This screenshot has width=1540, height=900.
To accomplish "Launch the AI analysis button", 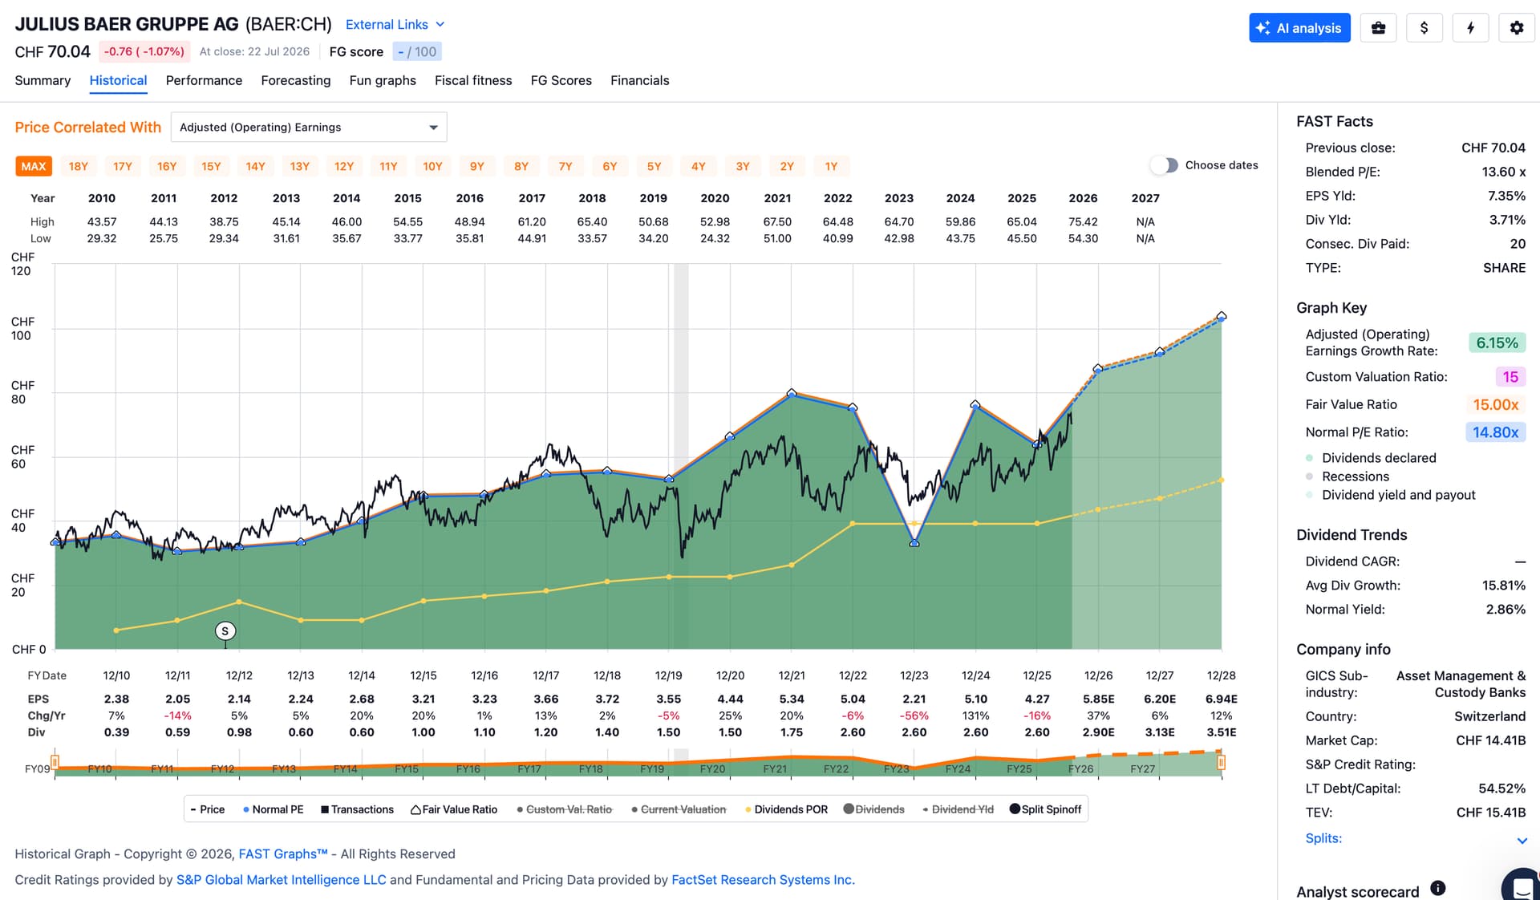I will coord(1299,28).
